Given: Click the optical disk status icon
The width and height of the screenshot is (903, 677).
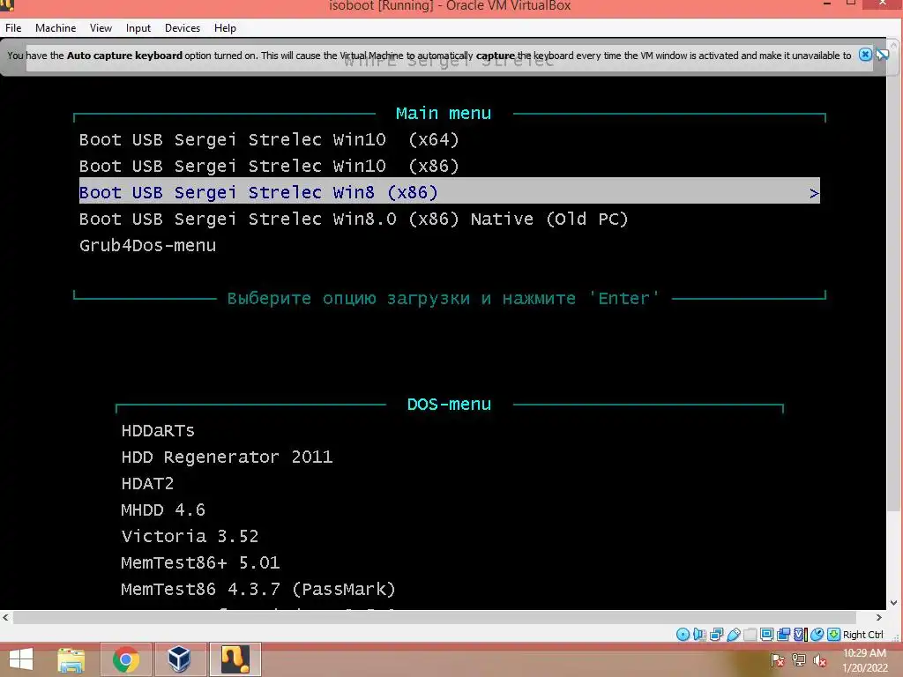Looking at the screenshot, I should [683, 635].
